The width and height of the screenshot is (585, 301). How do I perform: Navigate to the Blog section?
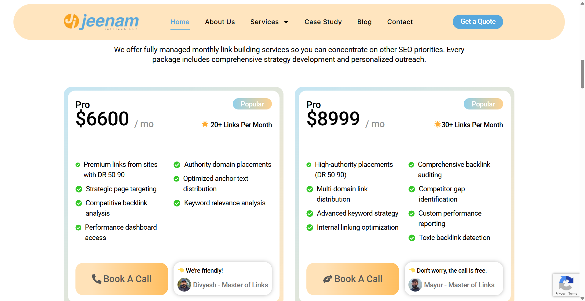click(364, 22)
